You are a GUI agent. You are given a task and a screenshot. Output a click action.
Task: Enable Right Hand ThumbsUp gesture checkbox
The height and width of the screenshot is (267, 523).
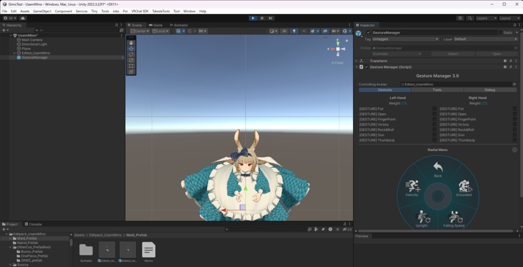click(x=515, y=140)
